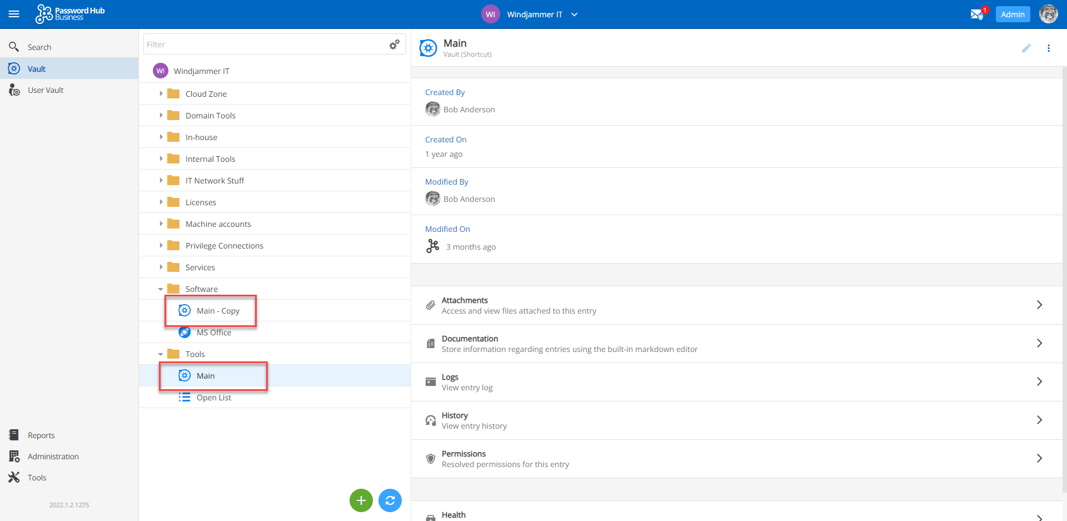Select the Main - Copy entry
Image resolution: width=1067 pixels, height=521 pixels.
pyautogui.click(x=218, y=311)
